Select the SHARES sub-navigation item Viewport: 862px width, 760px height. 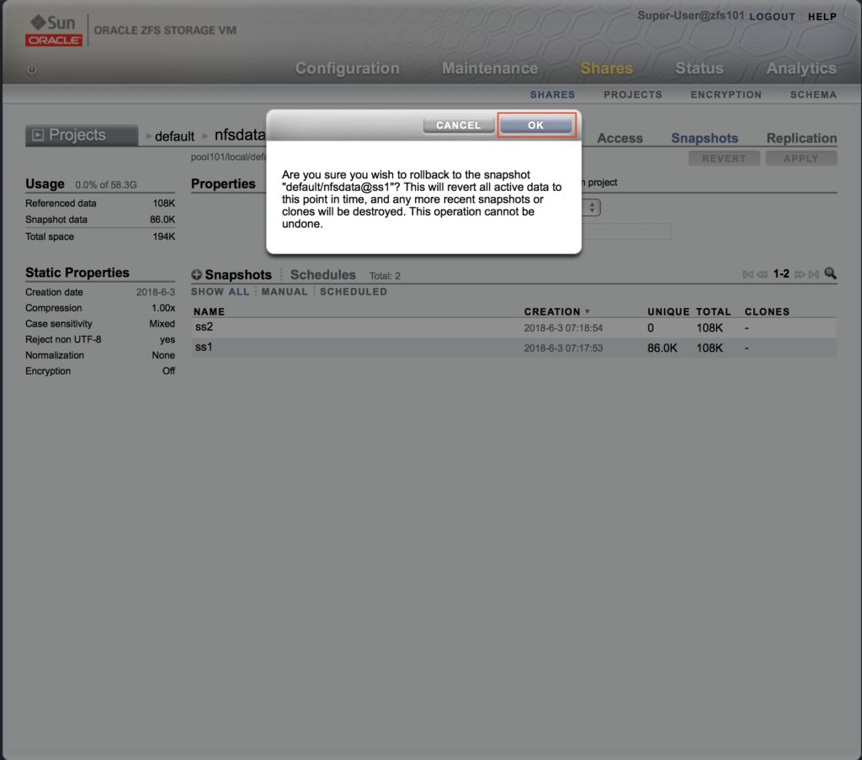[552, 94]
